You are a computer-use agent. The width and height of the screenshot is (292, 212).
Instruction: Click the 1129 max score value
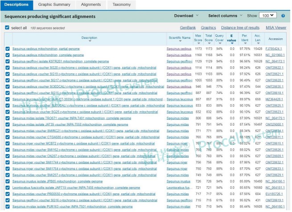(198, 61)
